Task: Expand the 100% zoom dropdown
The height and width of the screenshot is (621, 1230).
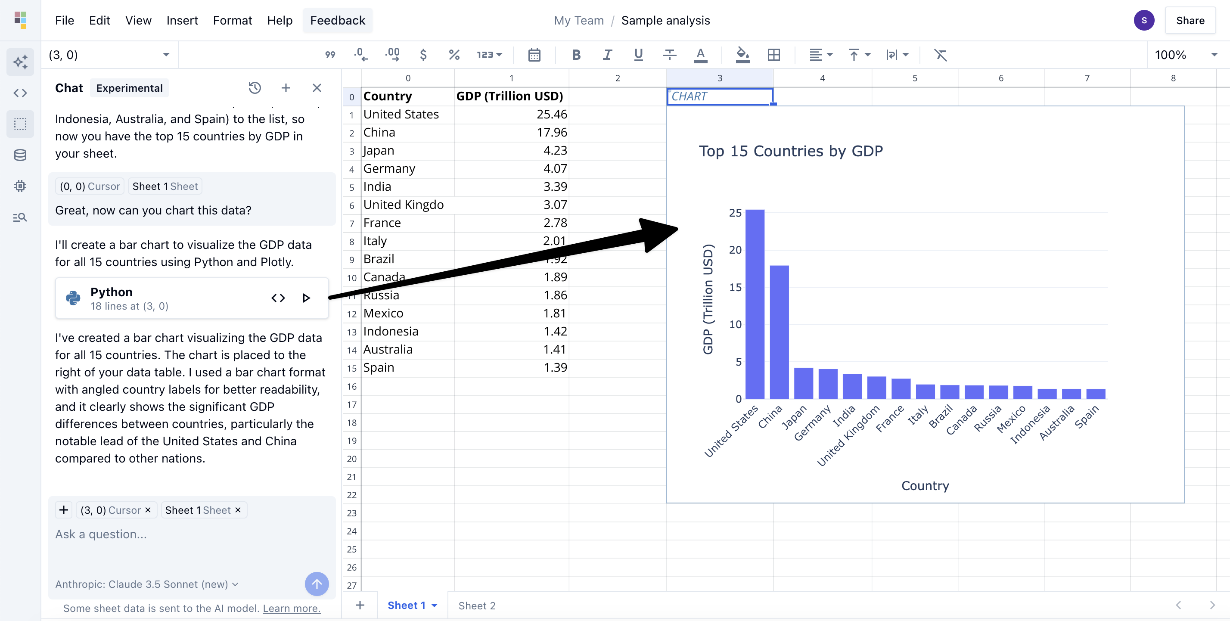Action: (1186, 55)
